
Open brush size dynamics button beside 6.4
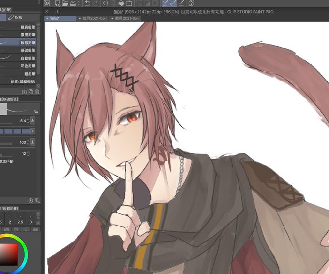click(33, 120)
